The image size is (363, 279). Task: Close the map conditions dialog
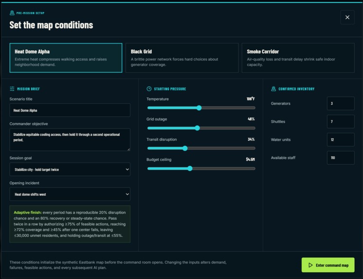(x=347, y=17)
